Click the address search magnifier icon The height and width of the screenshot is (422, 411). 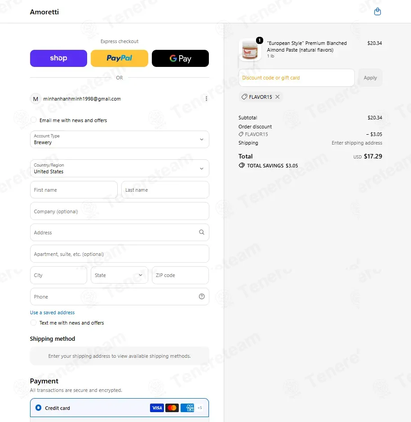(x=202, y=232)
